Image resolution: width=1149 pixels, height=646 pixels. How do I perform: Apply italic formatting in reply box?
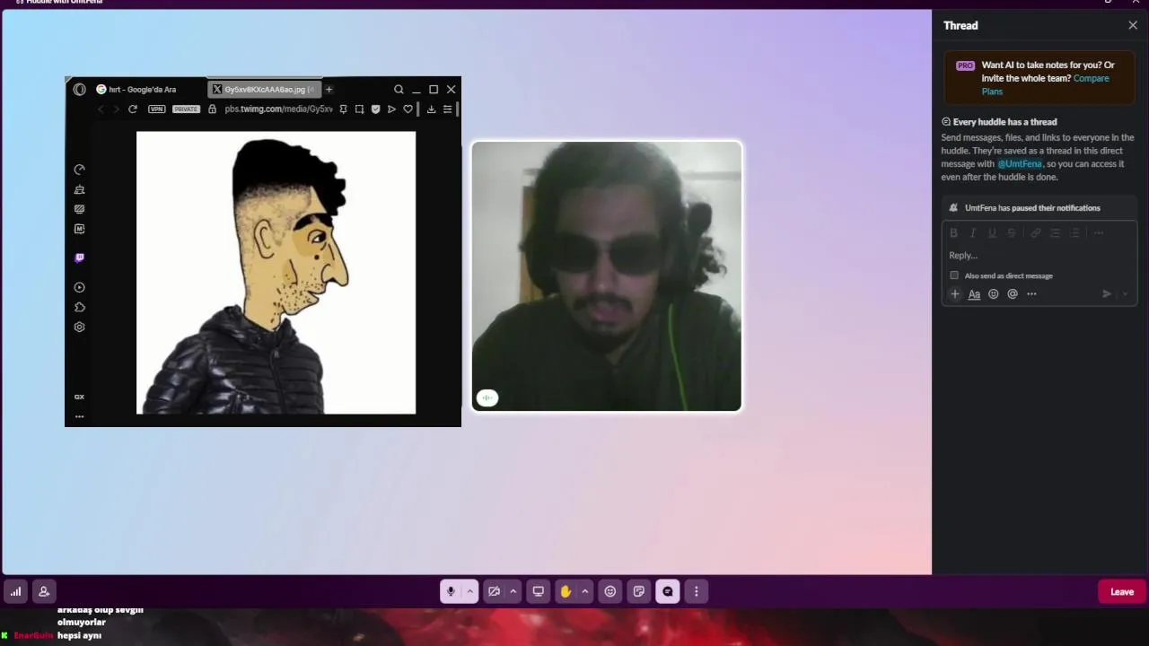[x=973, y=233]
